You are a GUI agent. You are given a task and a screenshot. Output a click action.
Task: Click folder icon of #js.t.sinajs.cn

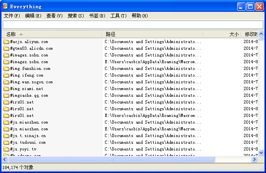click(x=6, y=136)
